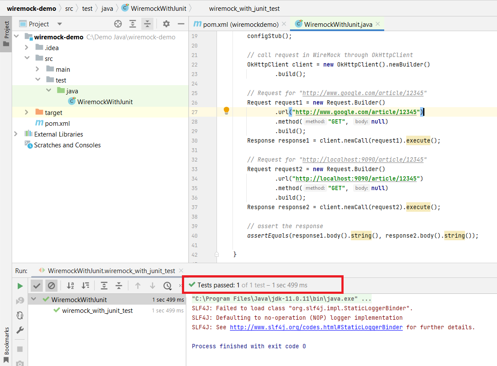Click Collapse All in Project panel header
Image resolution: width=497 pixels, height=366 pixels.
click(147, 24)
